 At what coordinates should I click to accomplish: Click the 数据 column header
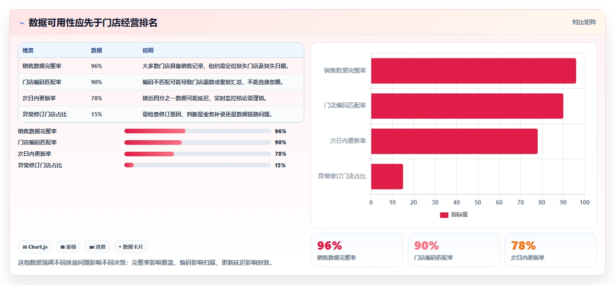97,51
